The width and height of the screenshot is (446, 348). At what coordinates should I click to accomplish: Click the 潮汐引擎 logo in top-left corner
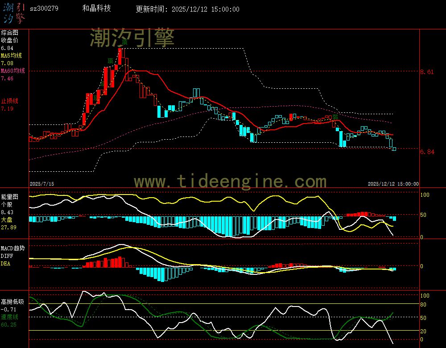click(14, 13)
